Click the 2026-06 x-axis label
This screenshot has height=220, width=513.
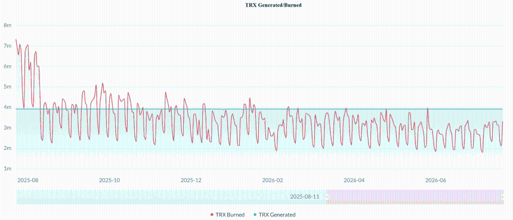[x=435, y=180]
